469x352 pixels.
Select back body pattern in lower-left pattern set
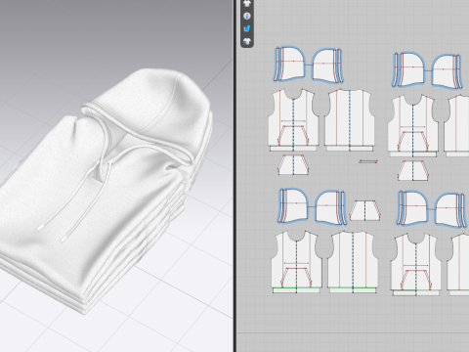[x=353, y=259]
